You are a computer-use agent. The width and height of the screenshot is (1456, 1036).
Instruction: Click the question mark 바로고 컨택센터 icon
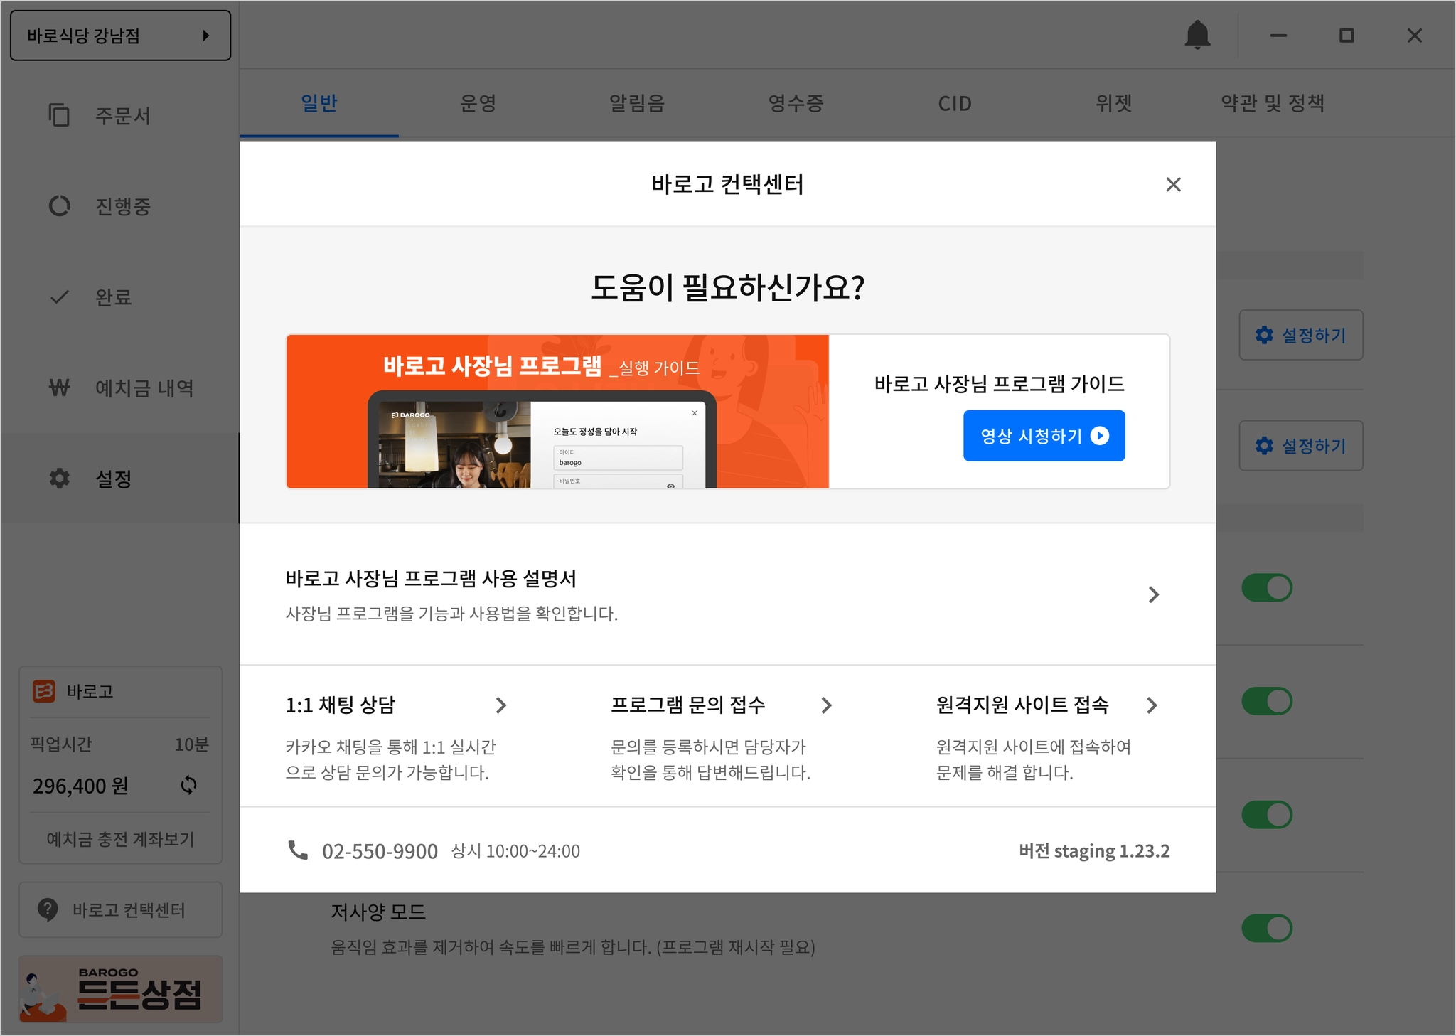point(48,909)
